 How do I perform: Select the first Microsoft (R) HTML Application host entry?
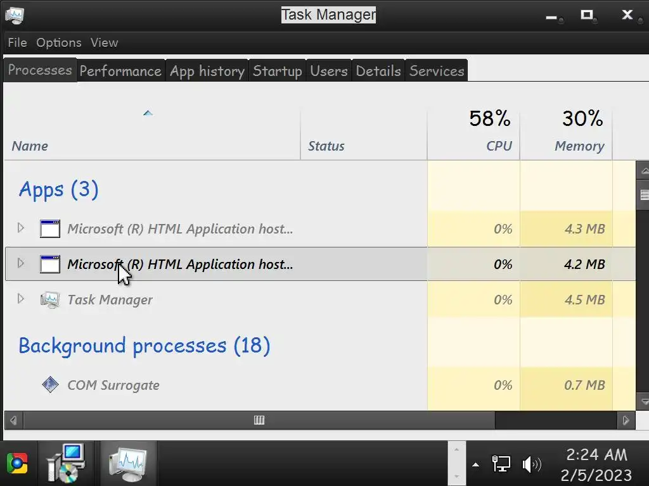point(180,229)
